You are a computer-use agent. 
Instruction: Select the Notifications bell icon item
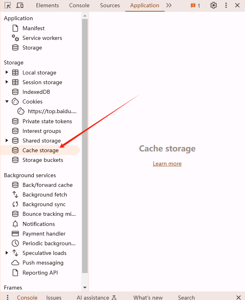(15, 224)
